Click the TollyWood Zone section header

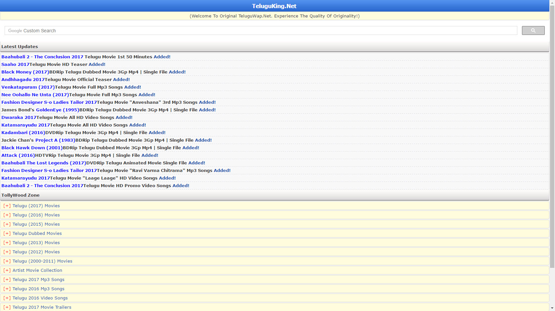(x=275, y=195)
